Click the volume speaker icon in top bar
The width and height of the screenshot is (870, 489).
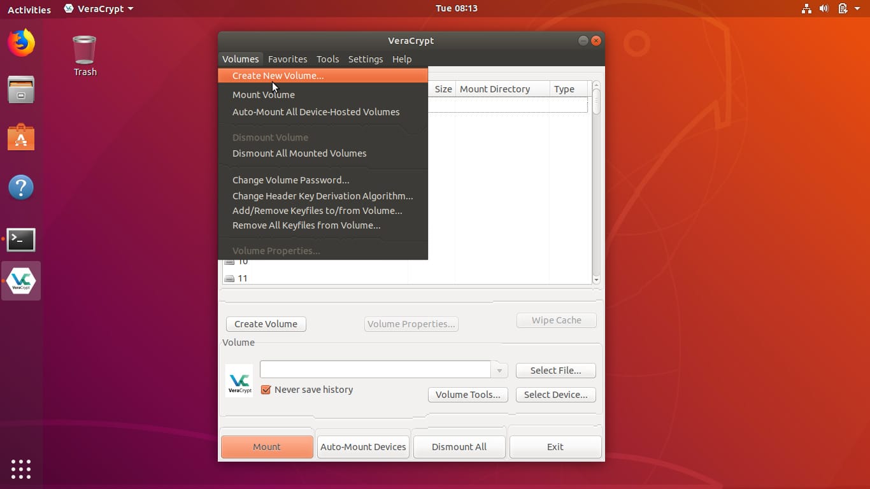[x=824, y=9]
